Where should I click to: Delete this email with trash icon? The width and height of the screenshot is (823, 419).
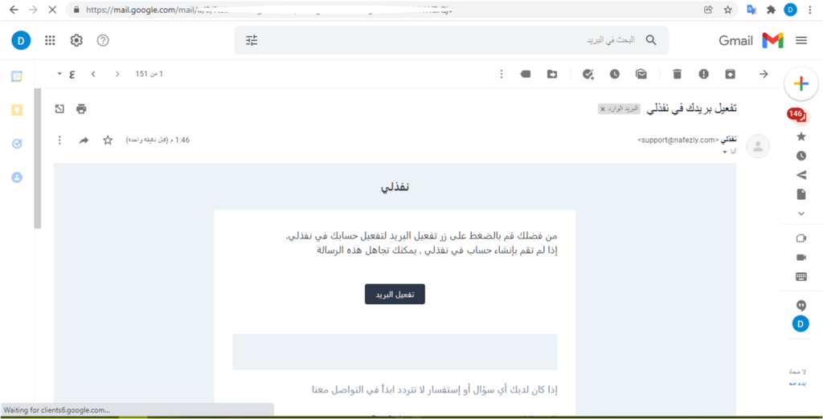pos(677,75)
